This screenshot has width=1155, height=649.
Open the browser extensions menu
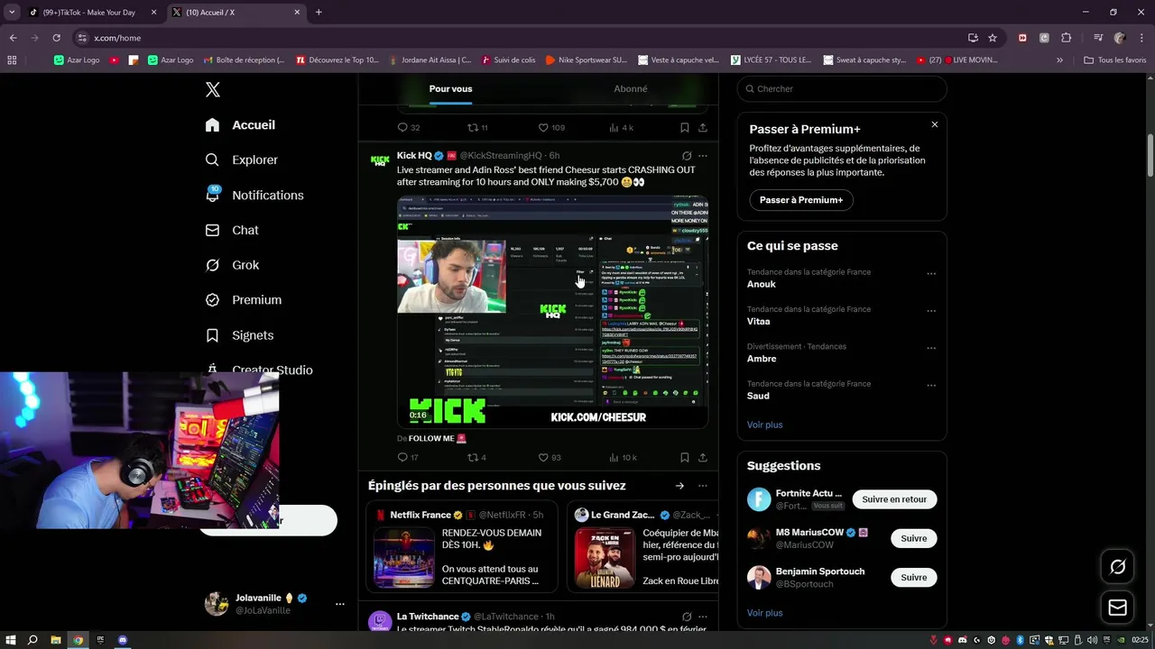point(1066,38)
